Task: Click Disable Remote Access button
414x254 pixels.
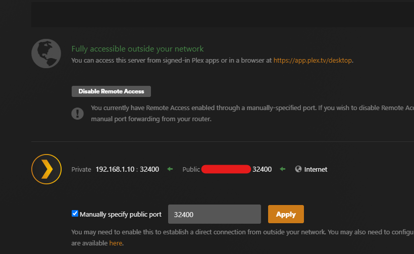Action: coord(111,91)
